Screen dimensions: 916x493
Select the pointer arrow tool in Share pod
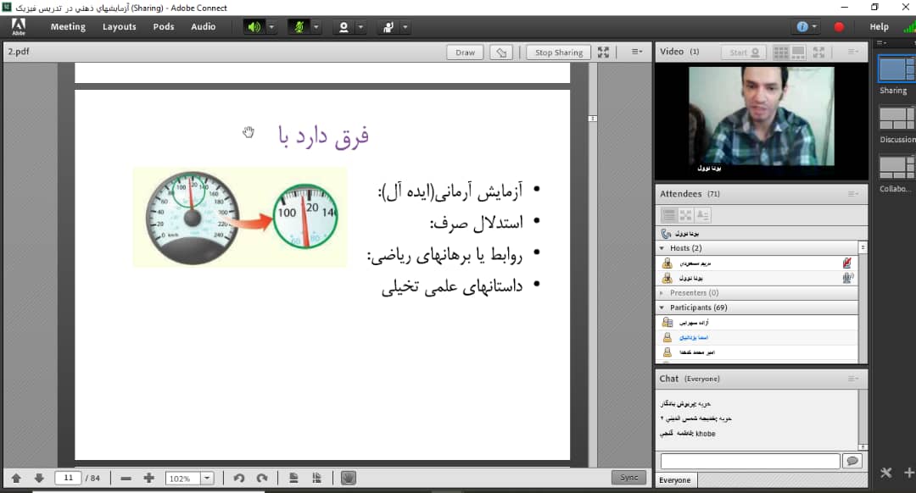click(x=501, y=53)
